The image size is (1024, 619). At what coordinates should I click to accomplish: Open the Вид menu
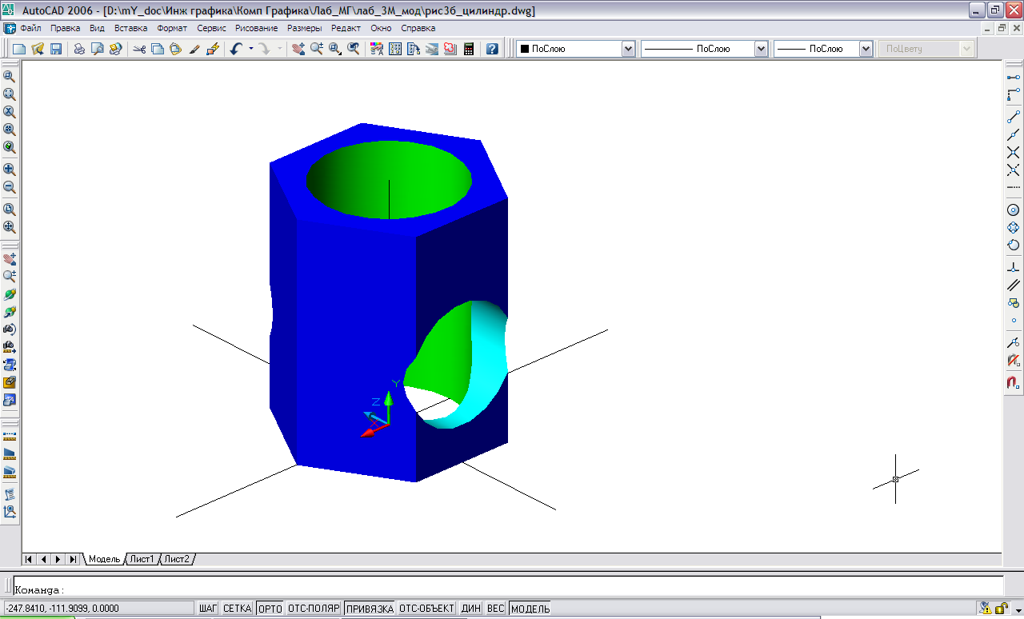98,28
